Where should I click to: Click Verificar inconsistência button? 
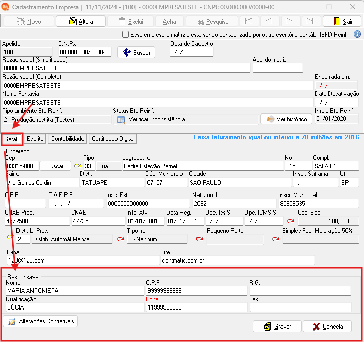point(186,120)
